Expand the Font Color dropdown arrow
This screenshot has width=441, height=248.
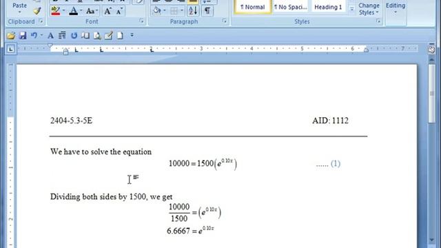81,11
